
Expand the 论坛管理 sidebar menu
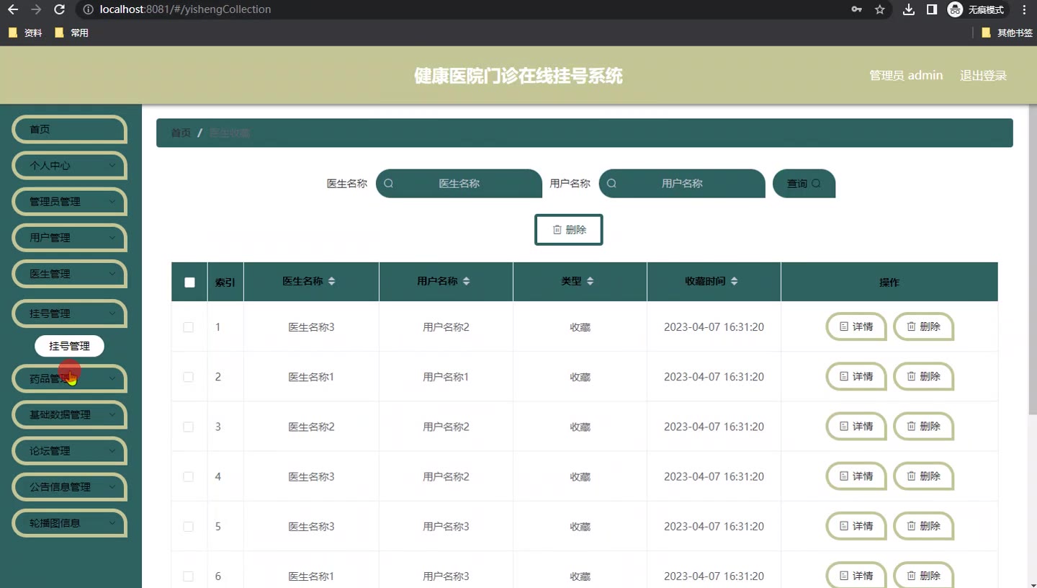70,451
